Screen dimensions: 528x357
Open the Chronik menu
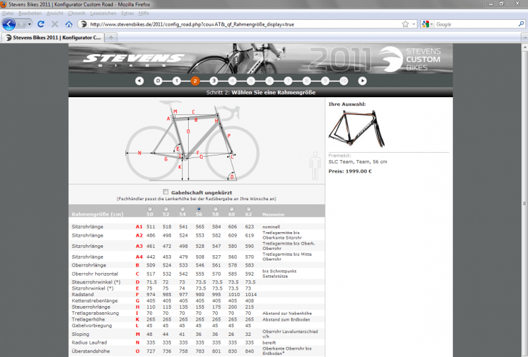click(x=77, y=13)
